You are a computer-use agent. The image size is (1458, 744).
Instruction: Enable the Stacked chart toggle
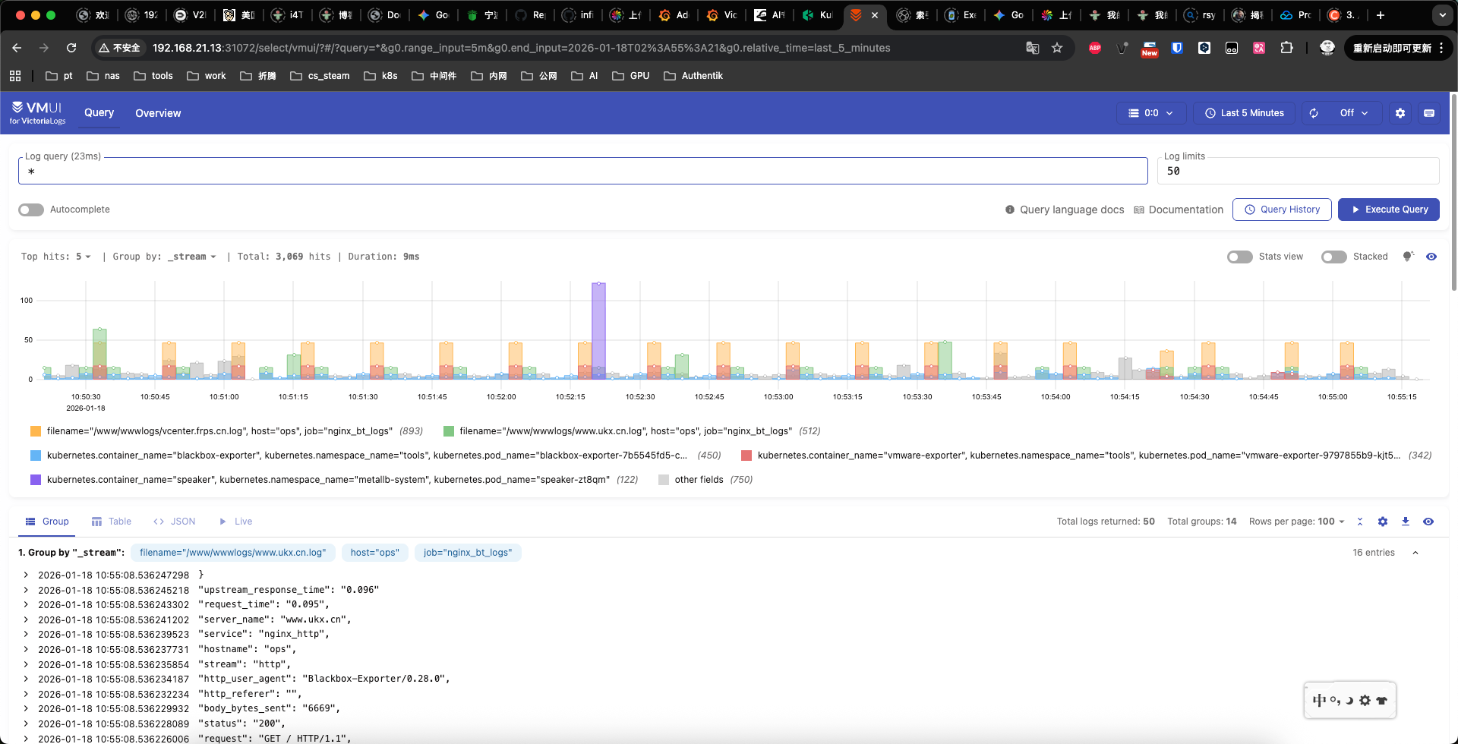point(1333,257)
